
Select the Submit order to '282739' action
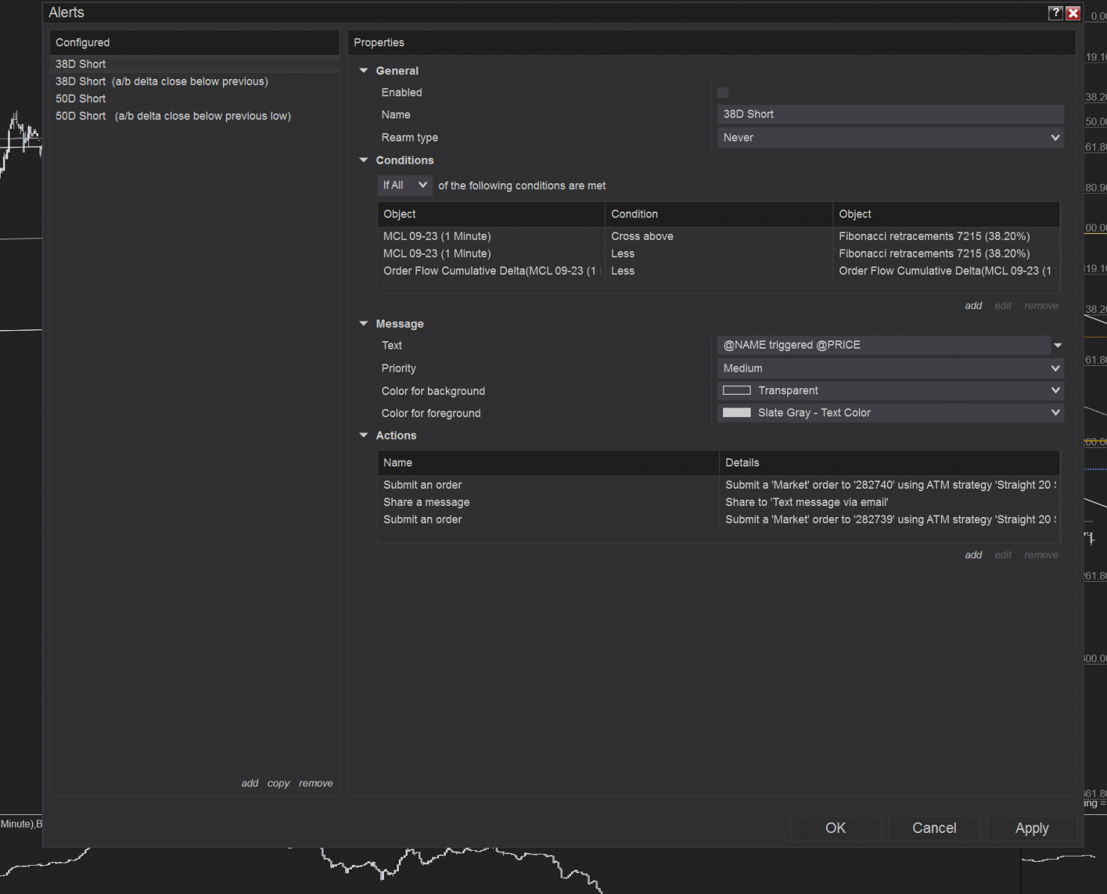click(719, 519)
